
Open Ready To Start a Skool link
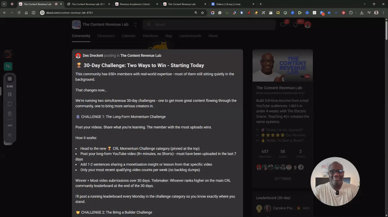pyautogui.click(x=285, y=141)
